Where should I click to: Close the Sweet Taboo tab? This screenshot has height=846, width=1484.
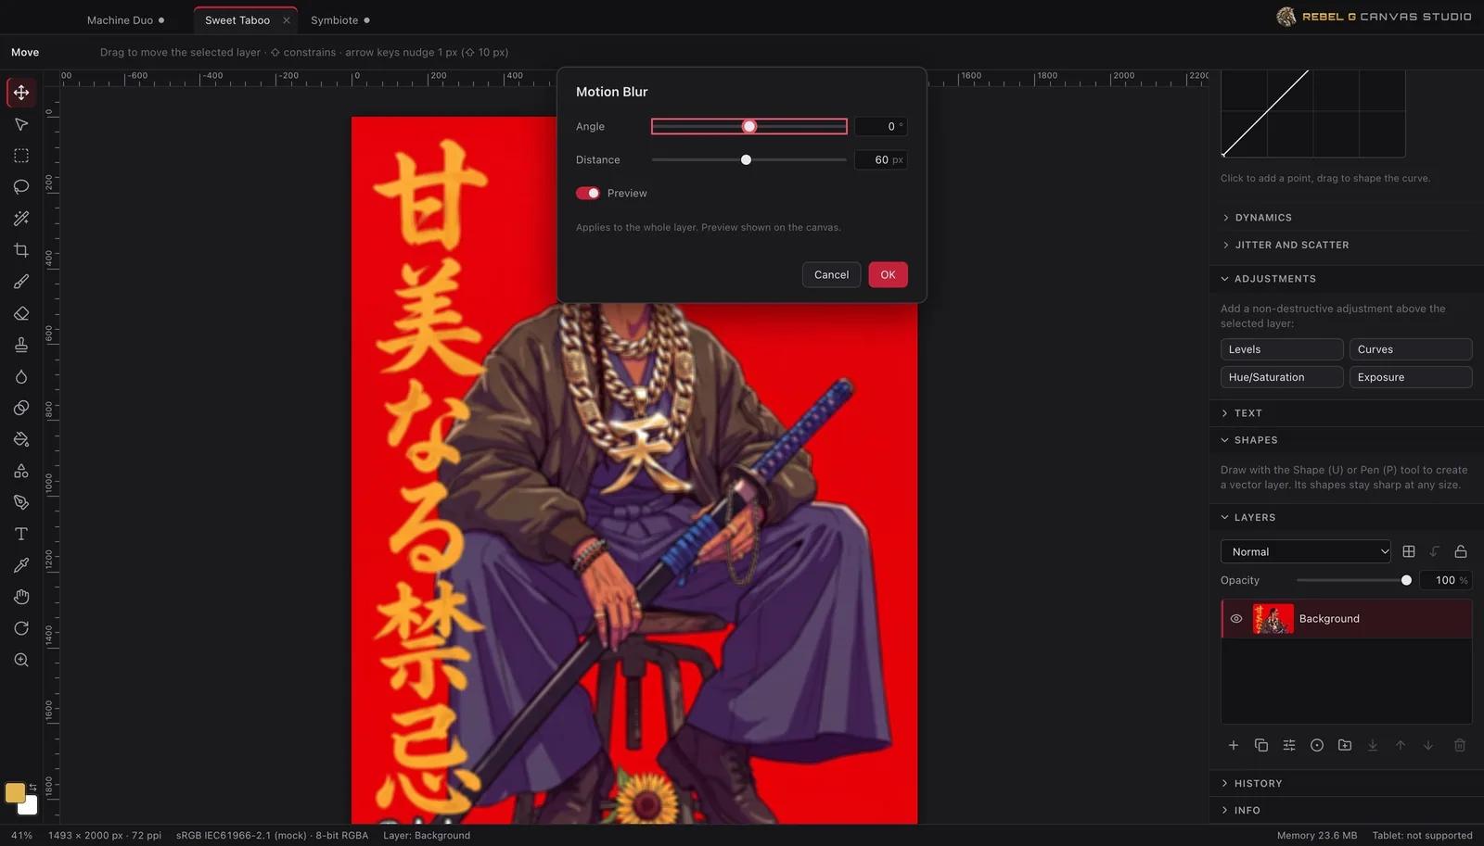[x=287, y=20]
